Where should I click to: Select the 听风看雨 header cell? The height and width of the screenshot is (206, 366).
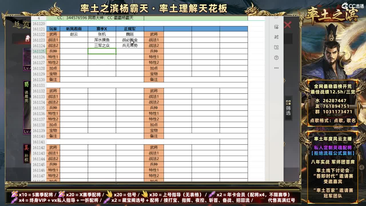tap(74, 29)
